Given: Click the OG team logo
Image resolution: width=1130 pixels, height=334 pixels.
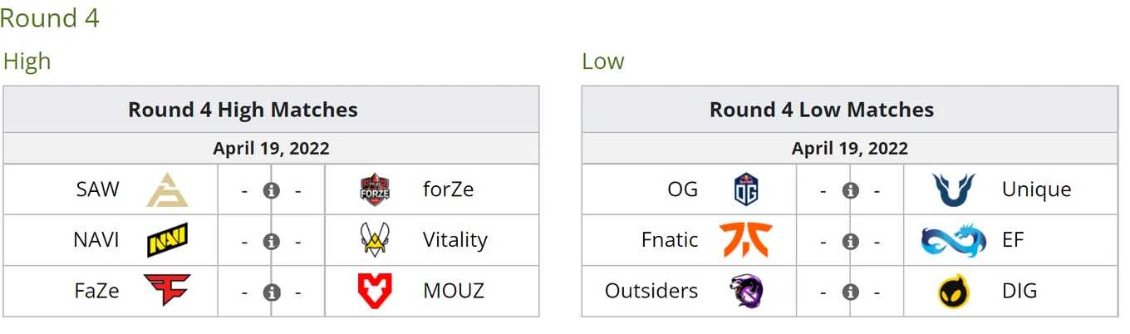Looking at the screenshot, I should coord(746,190).
